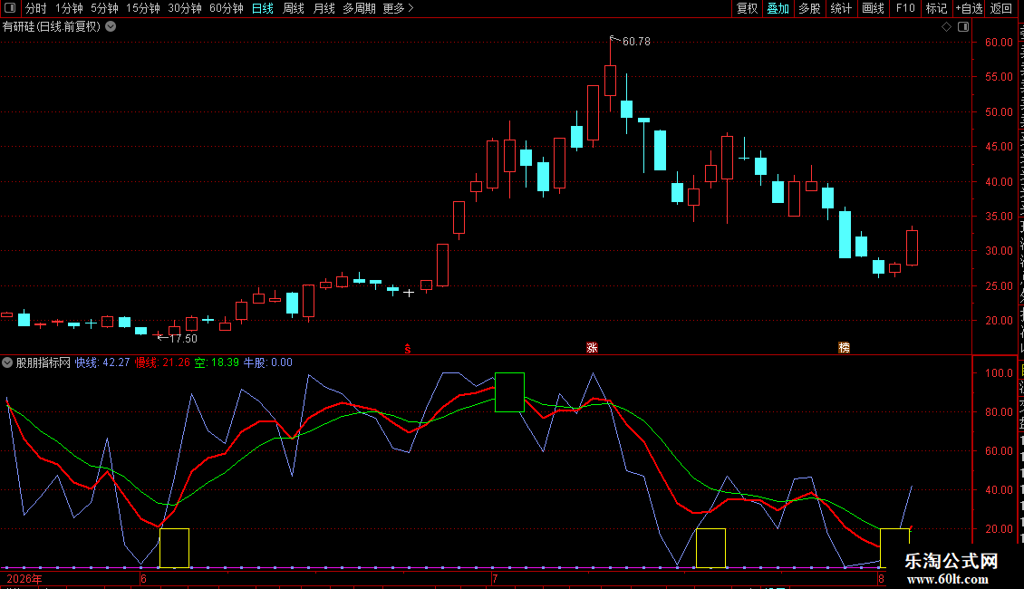Click the 100.0 indicator axis label
The image size is (1024, 589).
[1000, 373]
